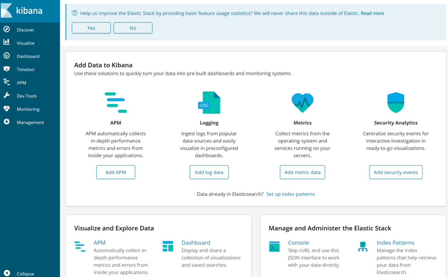Click Manage and Administer the Elastic Stack heading

330,228
